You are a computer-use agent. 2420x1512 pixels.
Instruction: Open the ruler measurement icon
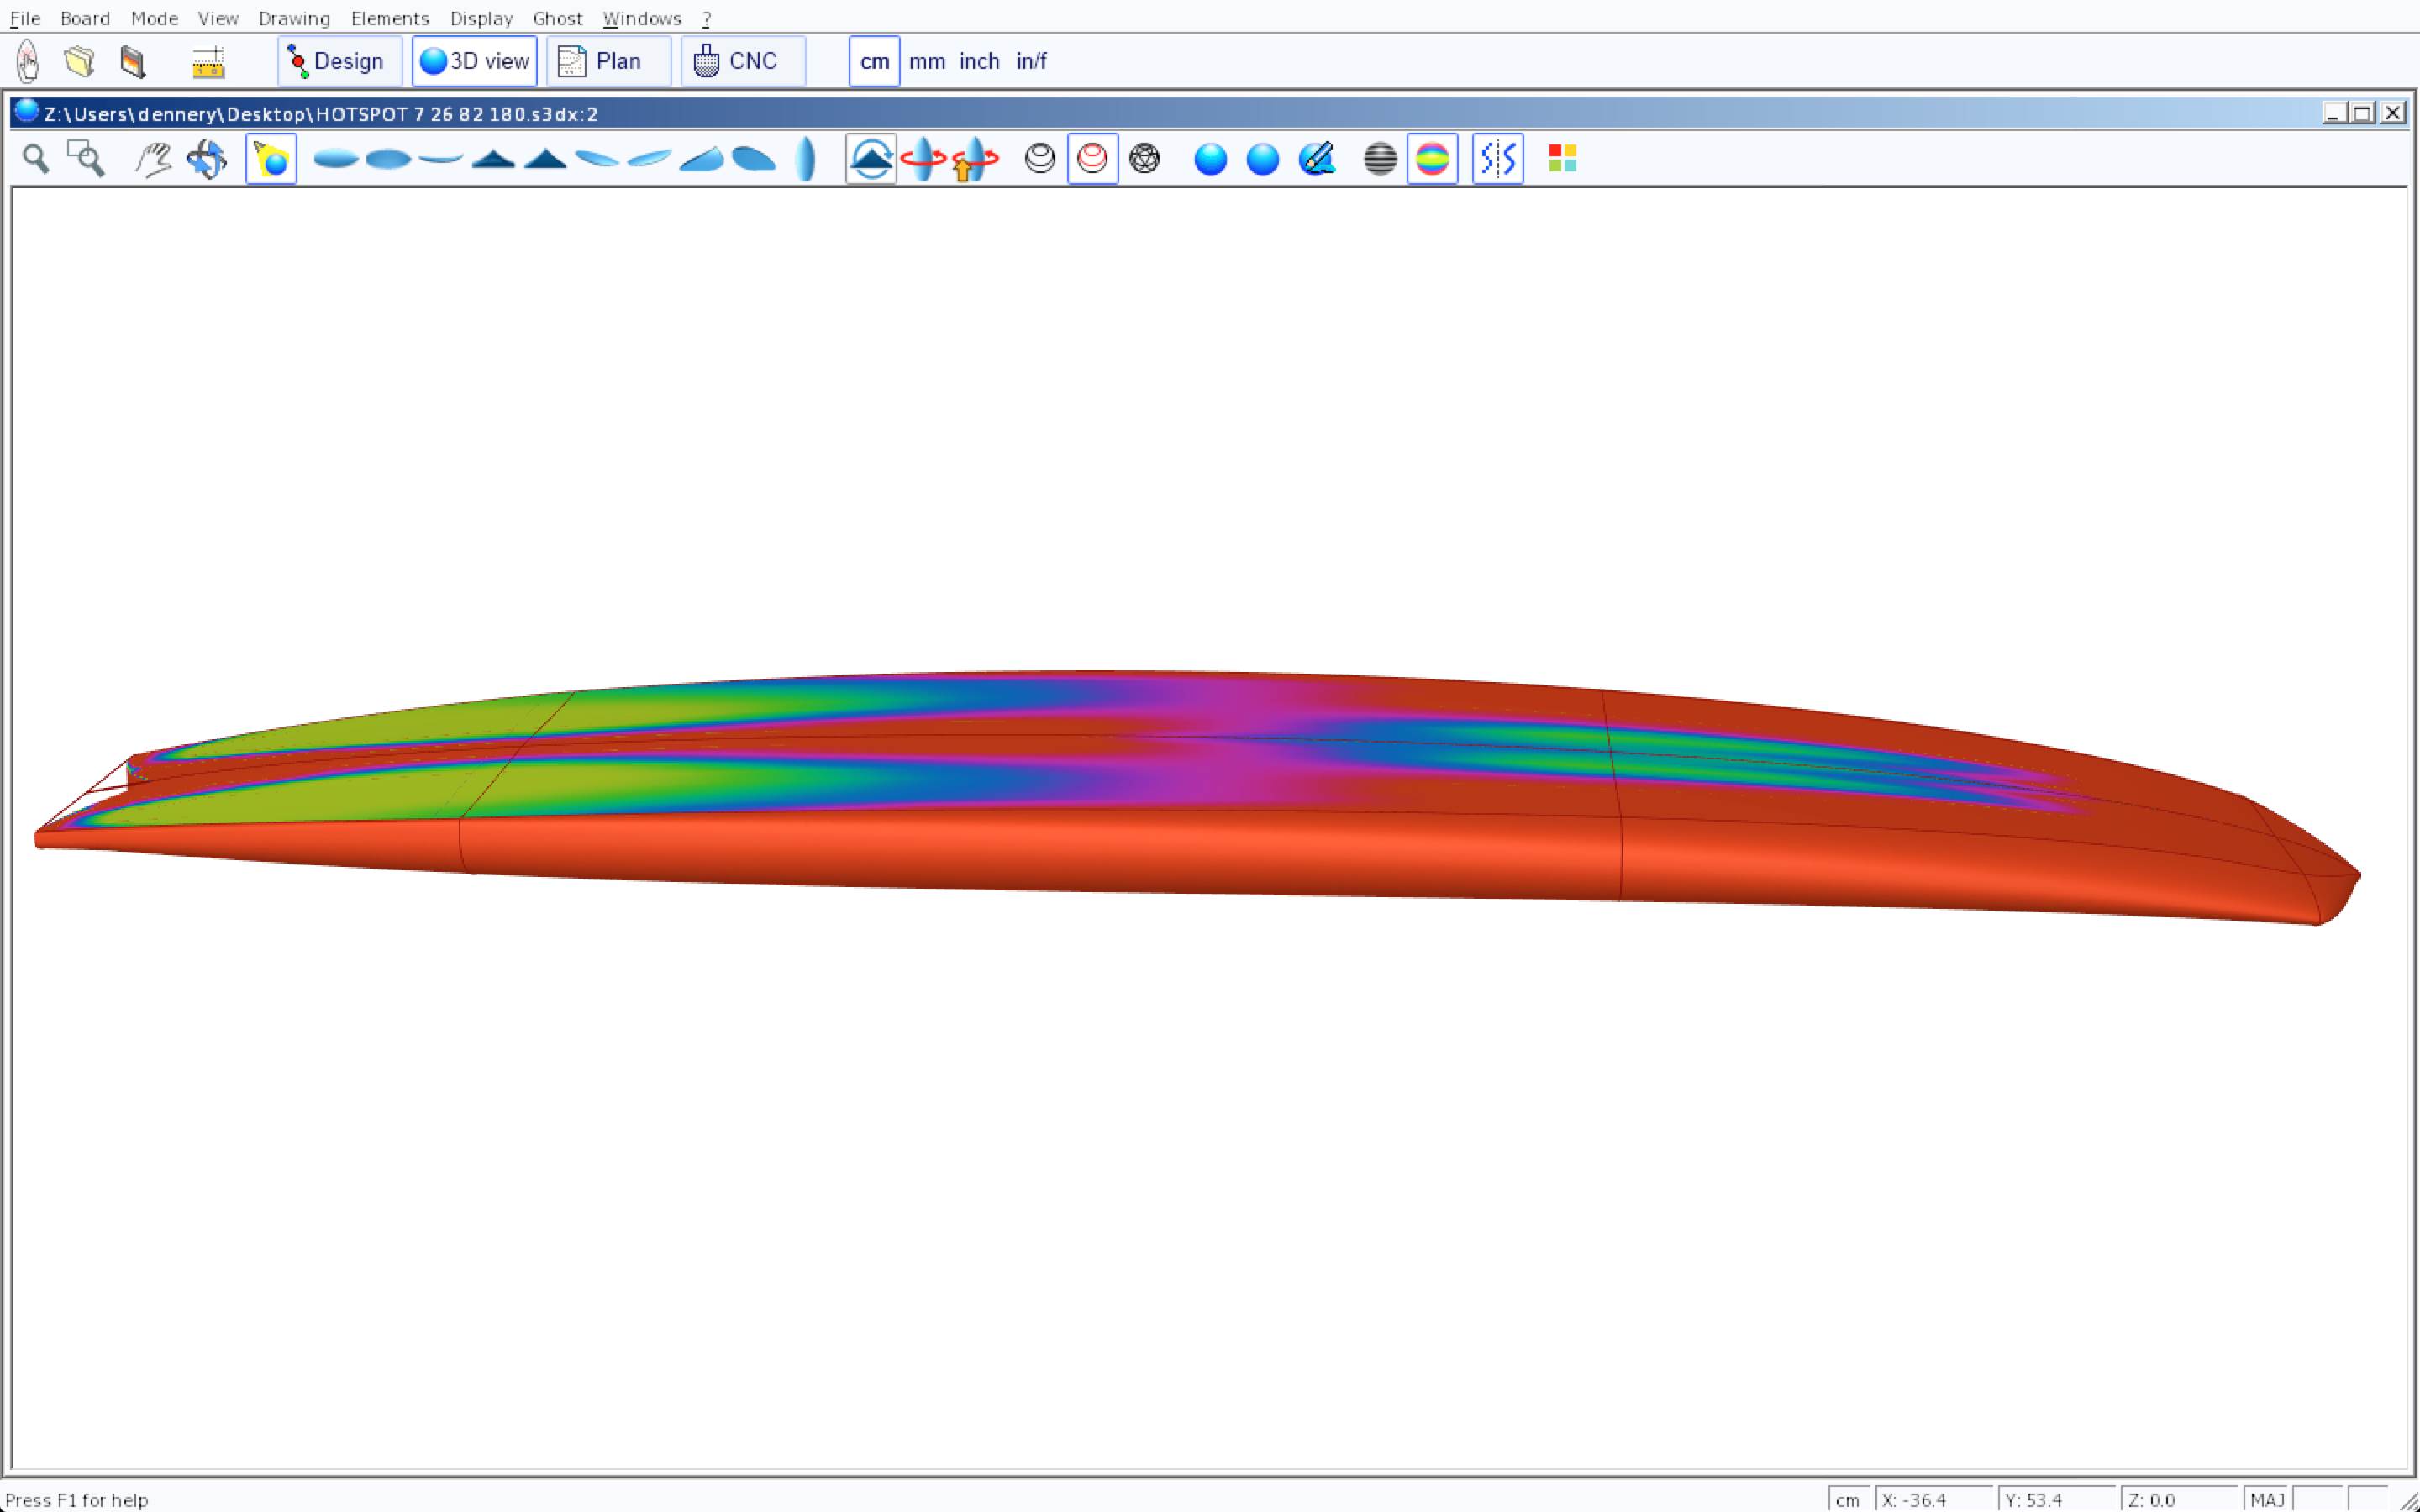tap(208, 62)
